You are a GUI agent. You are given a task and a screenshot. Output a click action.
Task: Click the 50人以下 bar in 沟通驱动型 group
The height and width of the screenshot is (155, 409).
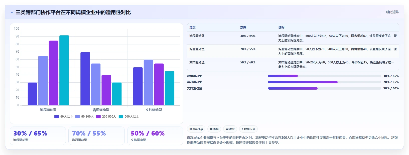[x=85, y=79]
